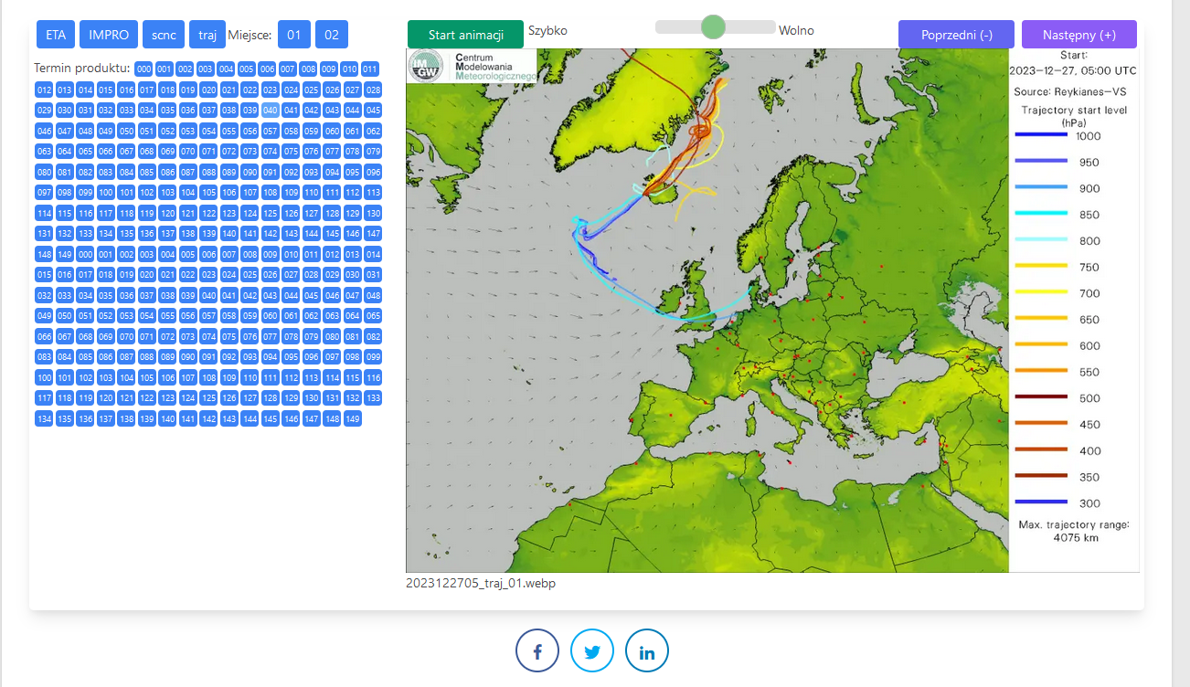The image size is (1190, 687).
Task: Select the ETA model tab
Action: coord(56,35)
